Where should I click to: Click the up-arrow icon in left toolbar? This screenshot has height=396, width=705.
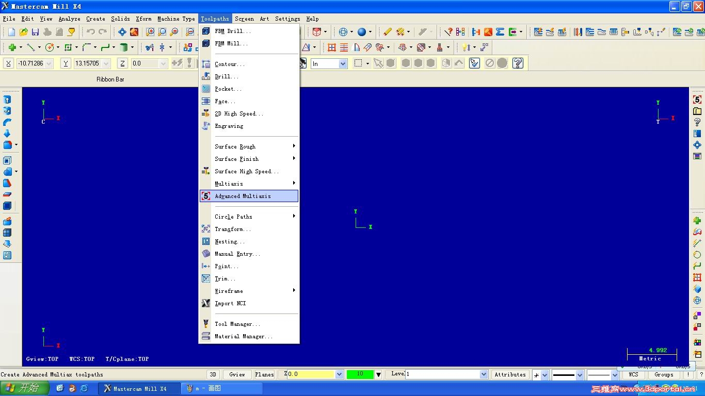coord(7,100)
